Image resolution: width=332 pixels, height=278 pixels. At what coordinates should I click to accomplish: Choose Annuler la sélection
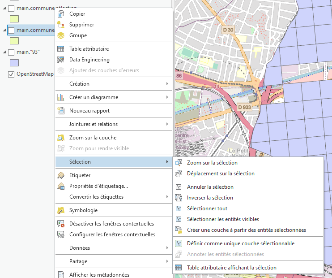click(x=210, y=187)
